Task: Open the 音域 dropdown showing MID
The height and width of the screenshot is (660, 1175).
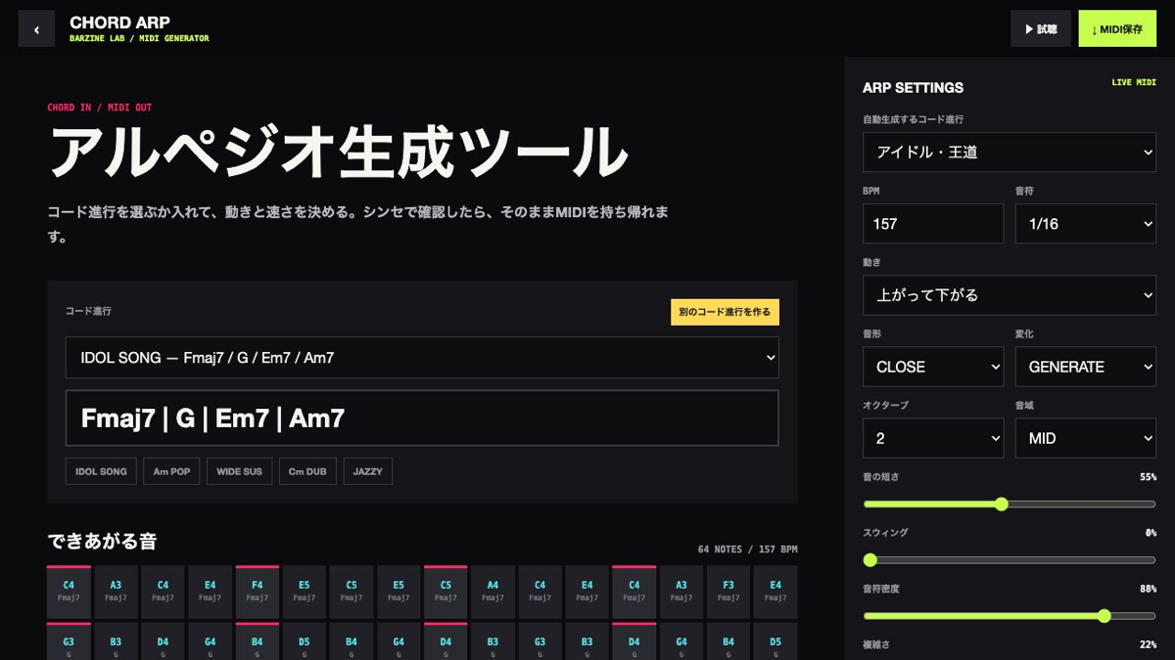Action: [1086, 438]
